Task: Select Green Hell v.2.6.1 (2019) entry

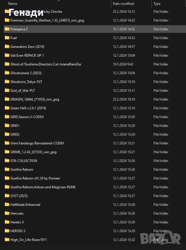Action: [x=28, y=108]
